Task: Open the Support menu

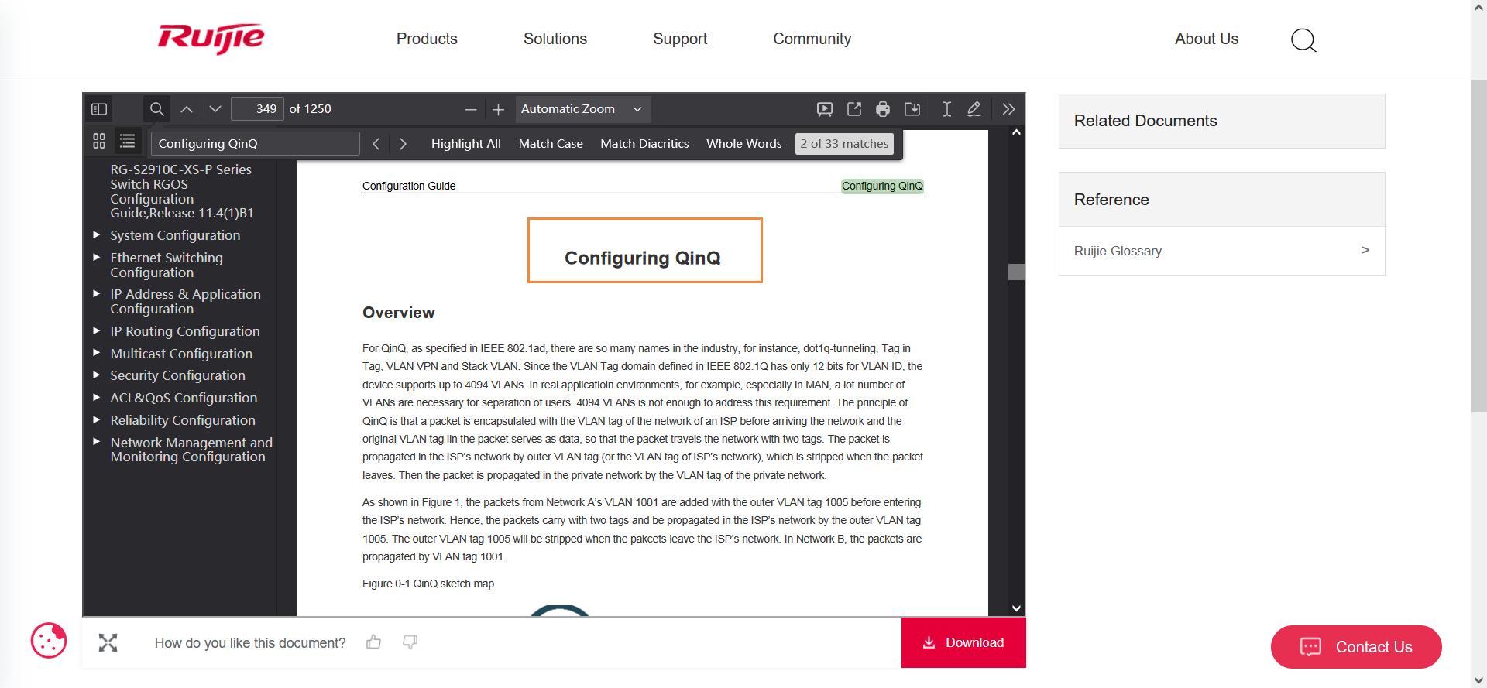Action: (x=680, y=39)
